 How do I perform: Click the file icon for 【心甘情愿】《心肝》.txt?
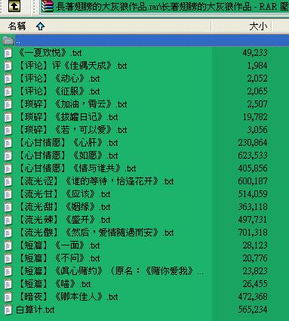(x=8, y=143)
